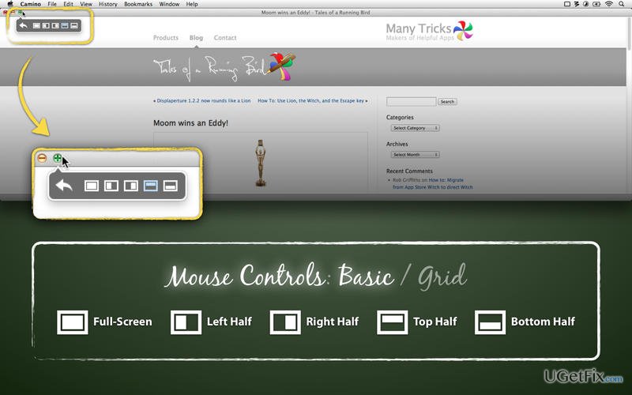Go to the Contact page tab

coord(225,37)
